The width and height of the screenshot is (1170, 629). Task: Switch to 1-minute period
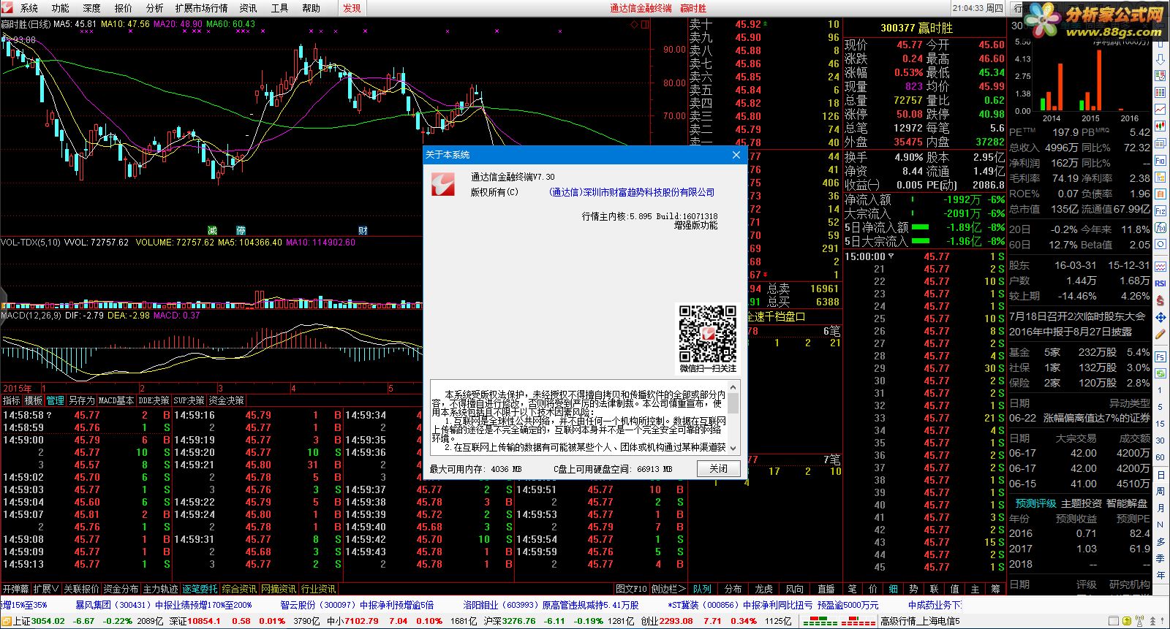(x=1160, y=390)
